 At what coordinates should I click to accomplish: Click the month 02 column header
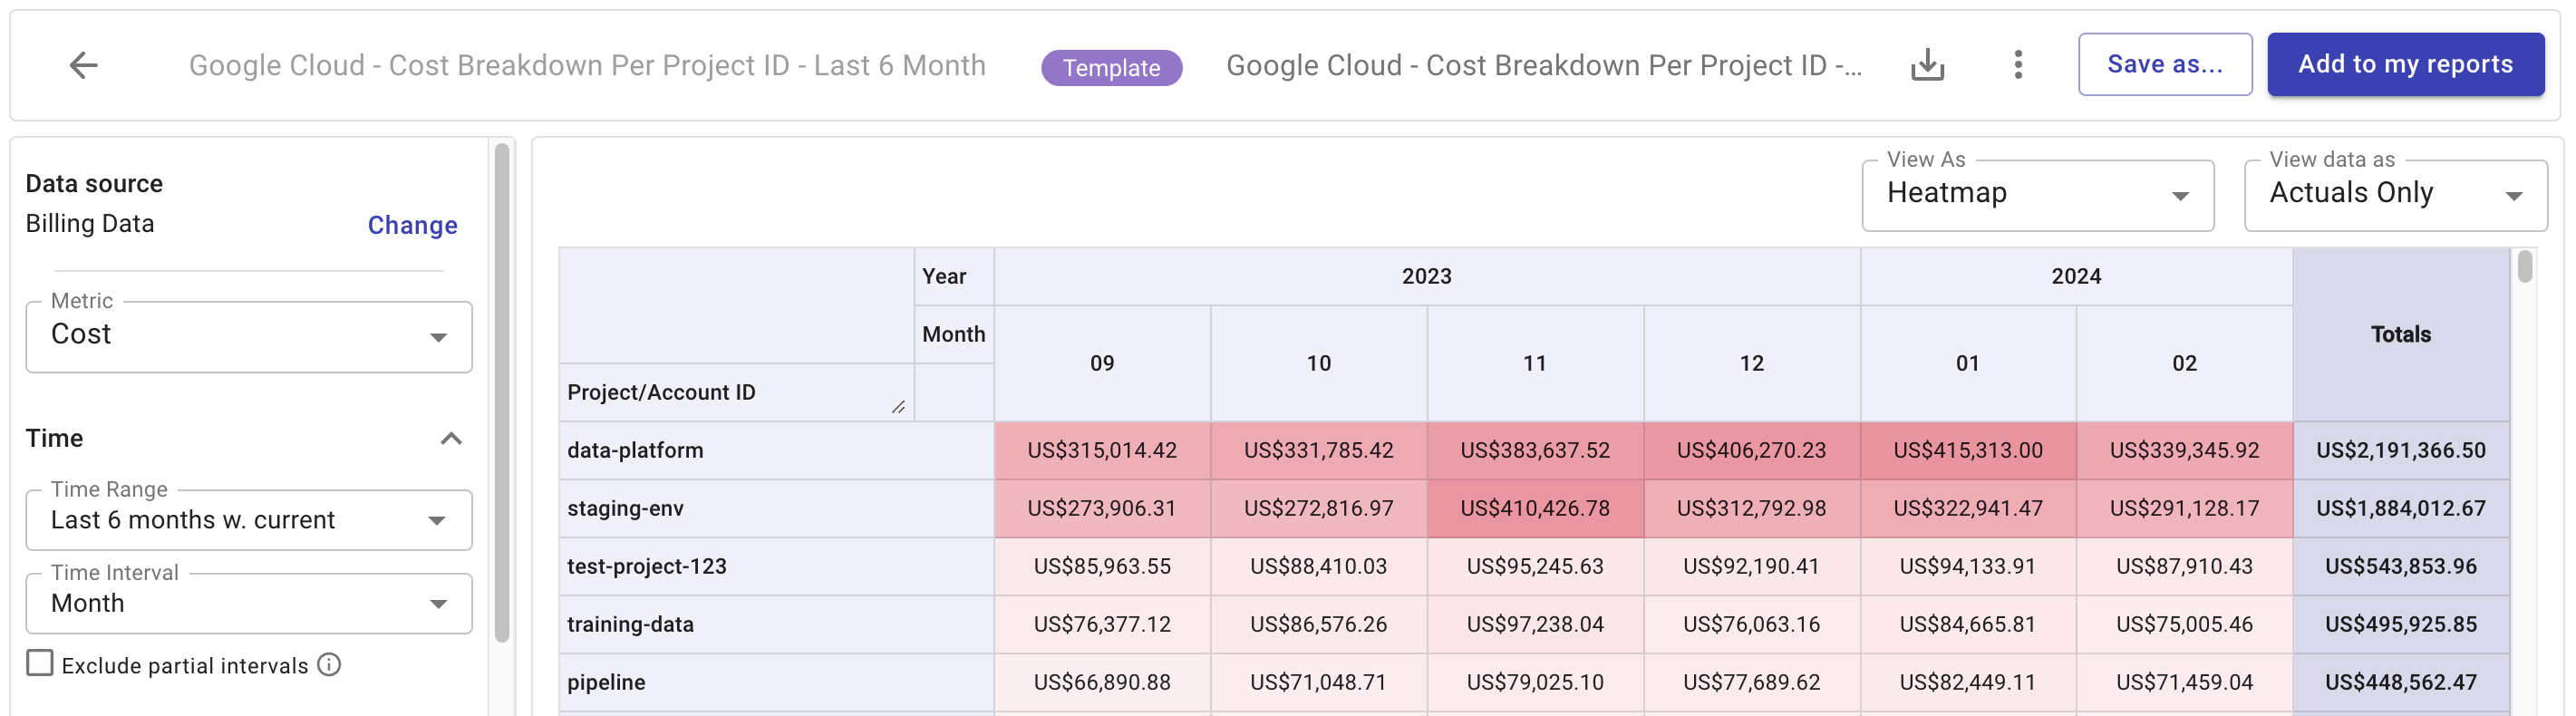click(x=2185, y=363)
